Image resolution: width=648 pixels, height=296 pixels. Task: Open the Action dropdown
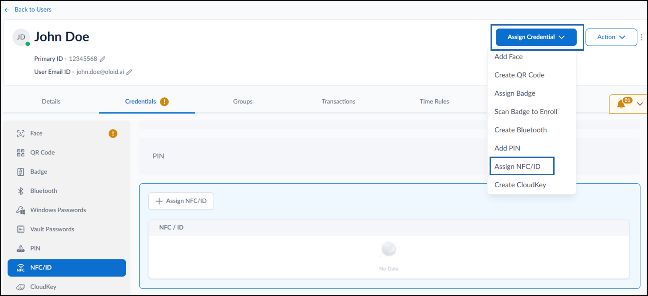tap(611, 37)
